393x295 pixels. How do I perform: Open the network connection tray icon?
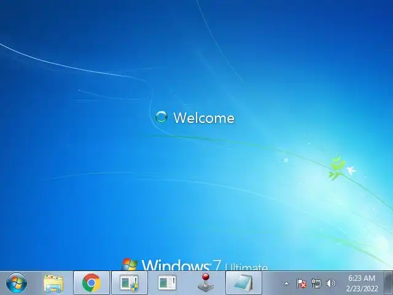[316, 284]
